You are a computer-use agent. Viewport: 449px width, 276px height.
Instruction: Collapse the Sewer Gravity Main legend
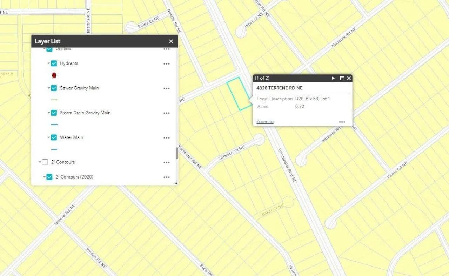tap(48, 88)
